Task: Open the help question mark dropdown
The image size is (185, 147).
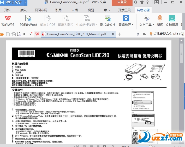Action: [x=148, y=2]
